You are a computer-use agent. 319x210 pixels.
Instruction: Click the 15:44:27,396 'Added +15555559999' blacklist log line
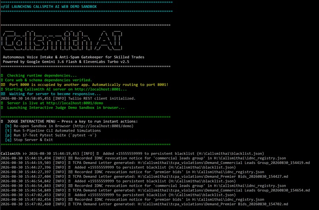pos(118,167)
